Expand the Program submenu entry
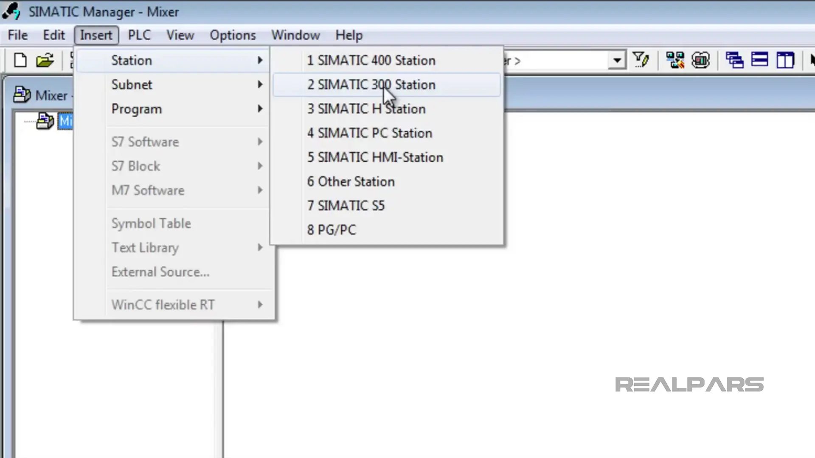Screen dimensions: 815x458 pos(173,109)
